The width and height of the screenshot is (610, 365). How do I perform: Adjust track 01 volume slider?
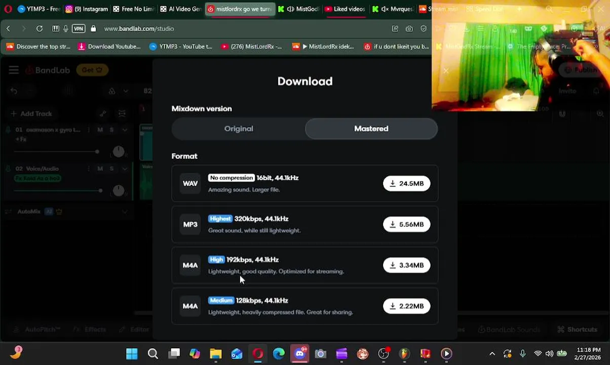(x=56, y=152)
